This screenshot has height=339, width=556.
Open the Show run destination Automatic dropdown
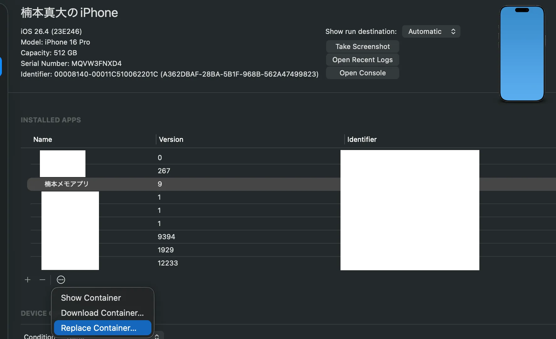click(x=431, y=31)
